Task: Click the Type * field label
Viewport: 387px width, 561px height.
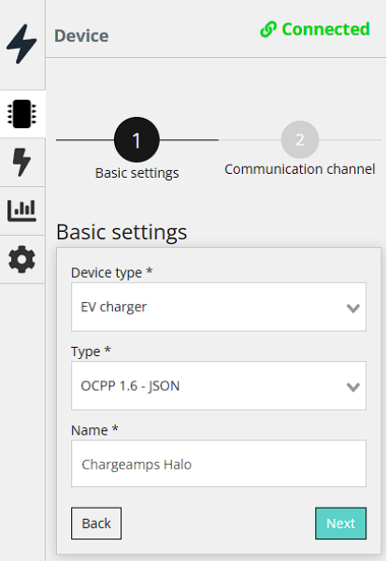Action: (x=91, y=352)
